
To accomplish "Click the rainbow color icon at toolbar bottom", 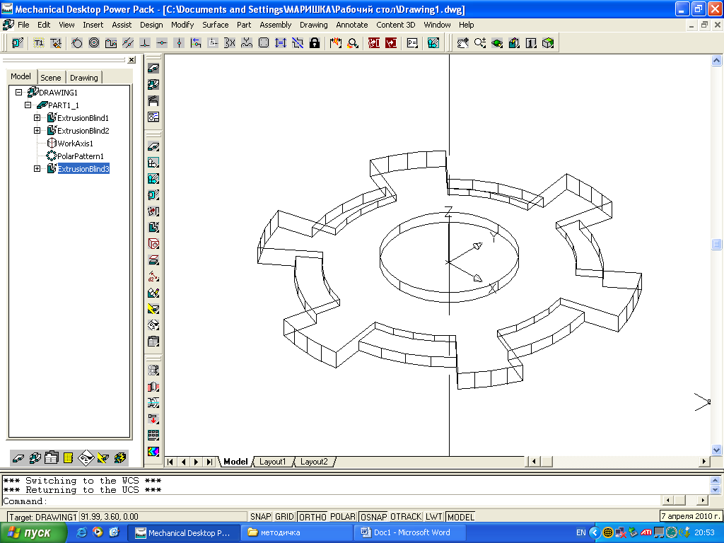I will click(153, 451).
